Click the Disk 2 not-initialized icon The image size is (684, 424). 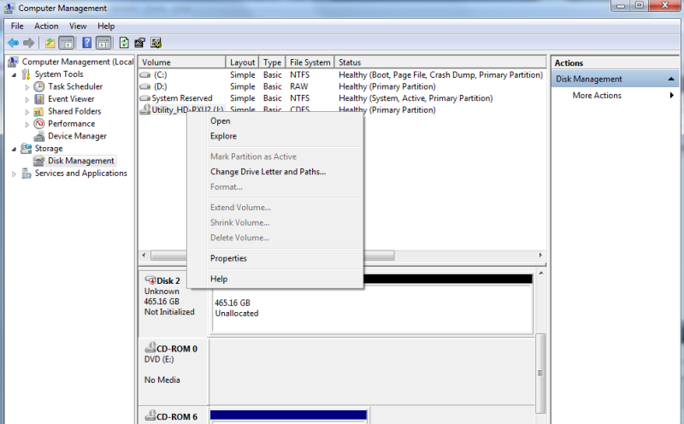point(150,280)
